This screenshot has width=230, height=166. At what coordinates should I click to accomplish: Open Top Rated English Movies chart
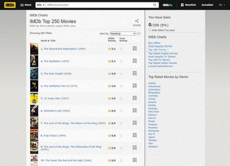(163, 53)
